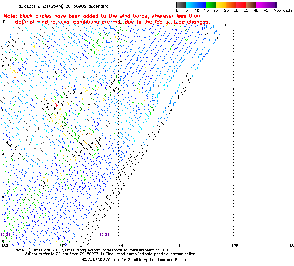Click the green 15-20 knots color segment
The height and width of the screenshot is (266, 294).
pos(211,5)
